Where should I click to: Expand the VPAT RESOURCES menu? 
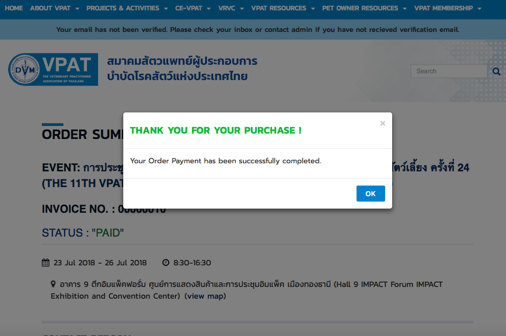283,8
